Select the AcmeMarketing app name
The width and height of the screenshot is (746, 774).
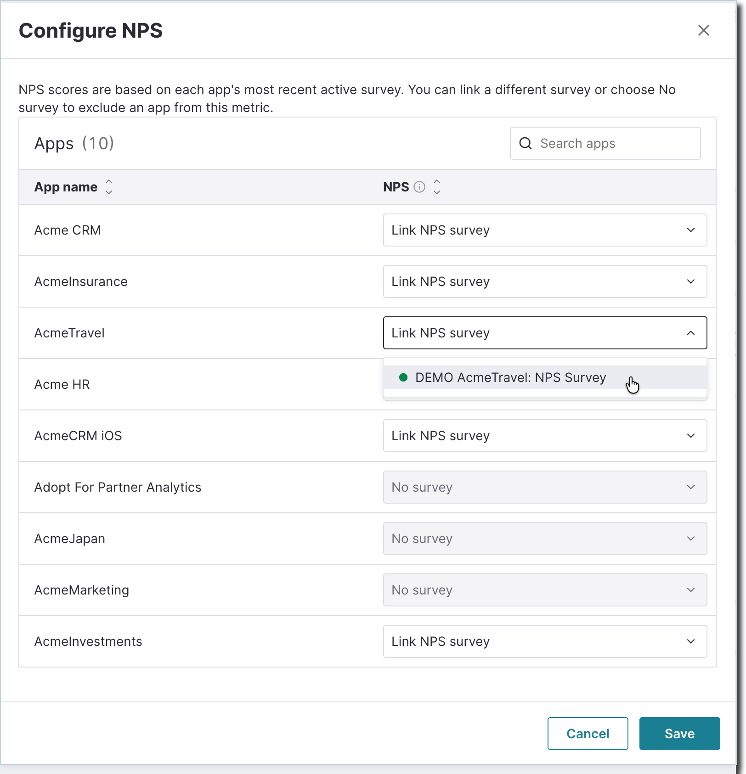tap(82, 590)
